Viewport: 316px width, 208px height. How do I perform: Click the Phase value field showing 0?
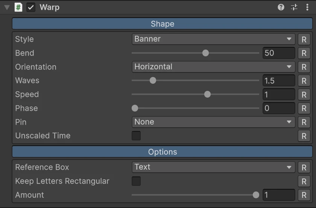[x=279, y=108]
